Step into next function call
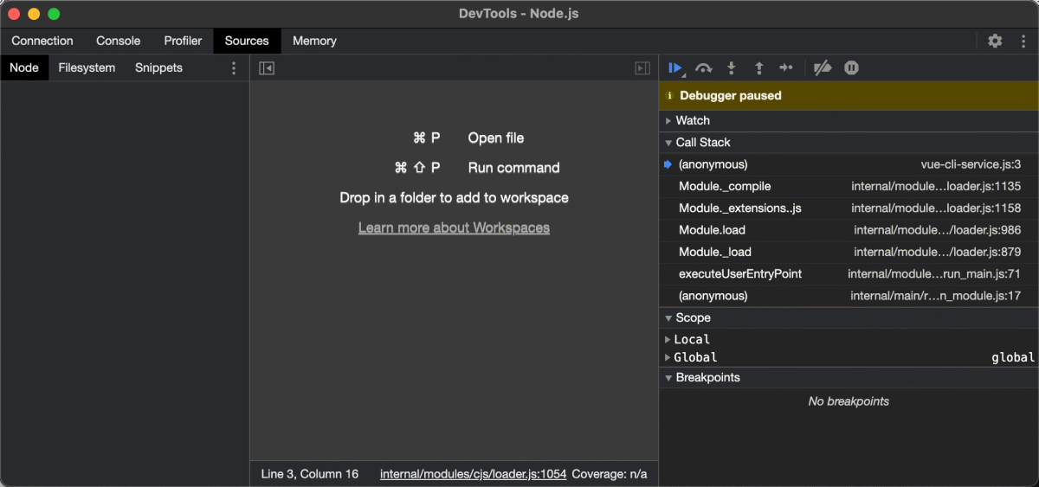This screenshot has width=1039, height=487. point(732,67)
